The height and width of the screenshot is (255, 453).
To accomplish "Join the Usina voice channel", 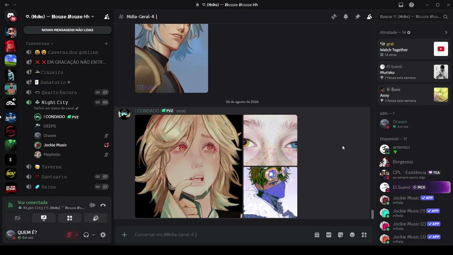I will [67, 187].
